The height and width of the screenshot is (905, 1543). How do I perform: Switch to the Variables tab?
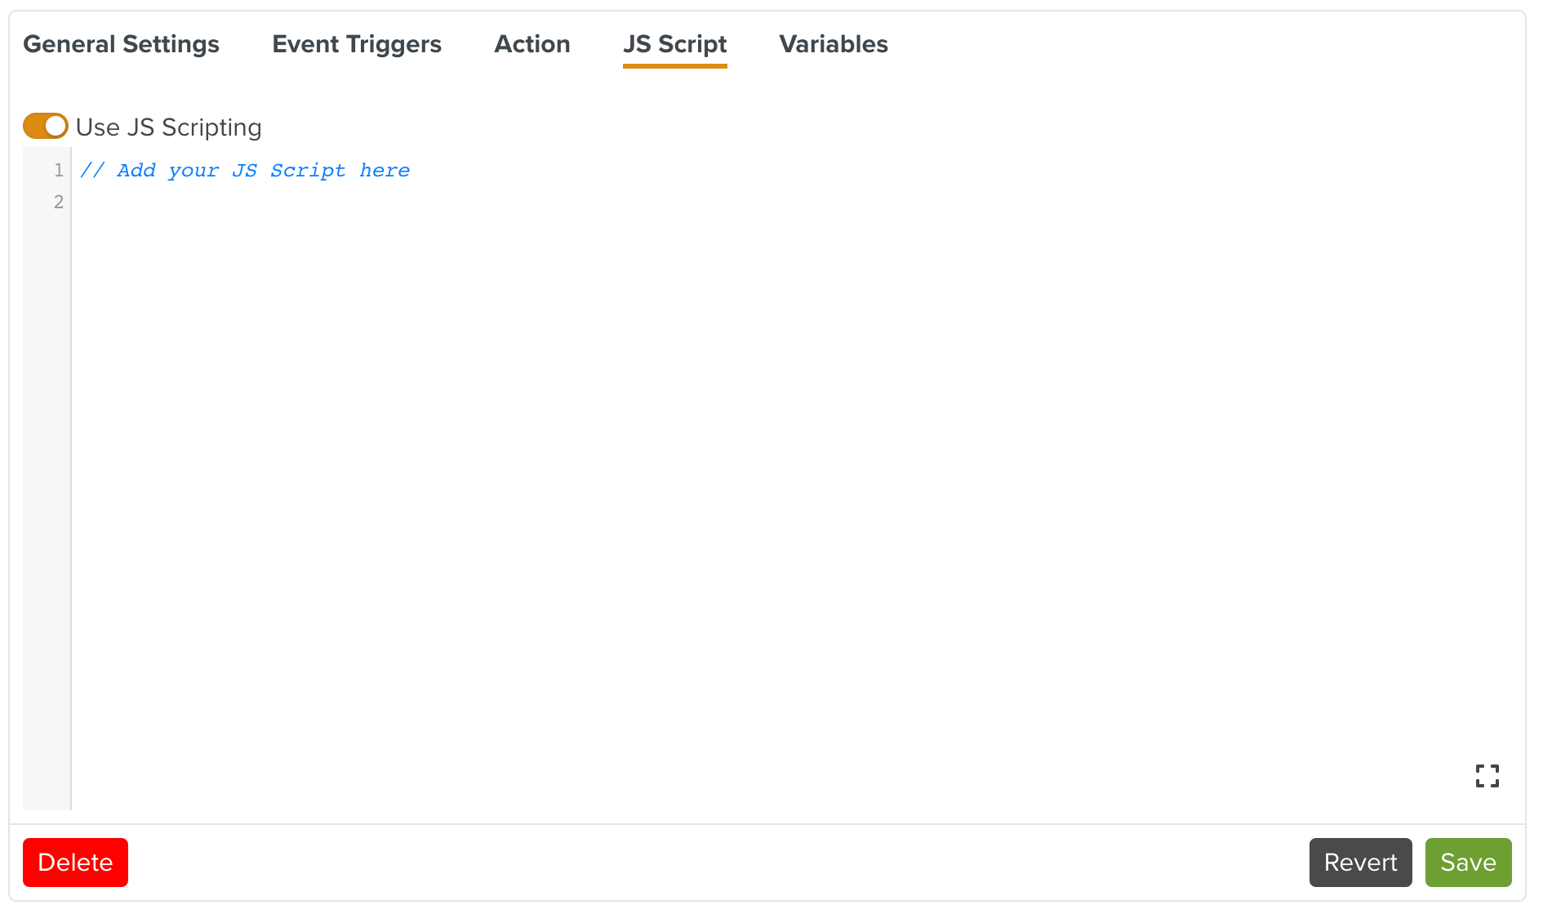834,45
